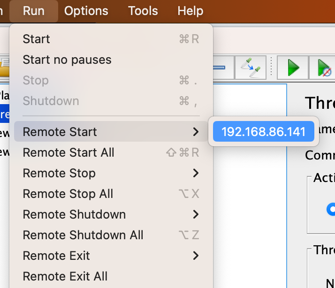Close the open Run menu
The image size is (335, 288).
[x=34, y=11]
